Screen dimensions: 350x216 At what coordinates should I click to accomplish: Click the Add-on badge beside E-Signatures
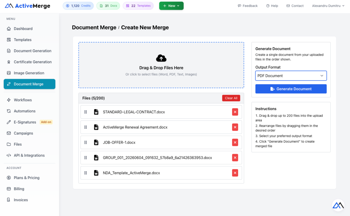(46, 122)
